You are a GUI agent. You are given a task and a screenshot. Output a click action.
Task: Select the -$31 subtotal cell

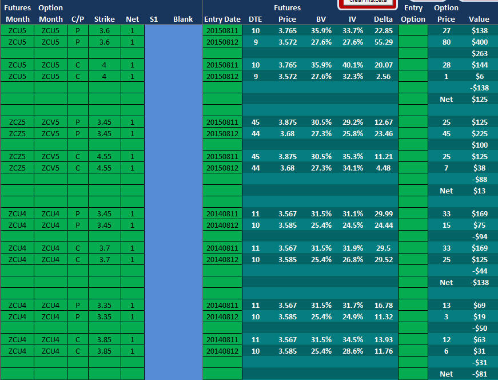(479, 362)
